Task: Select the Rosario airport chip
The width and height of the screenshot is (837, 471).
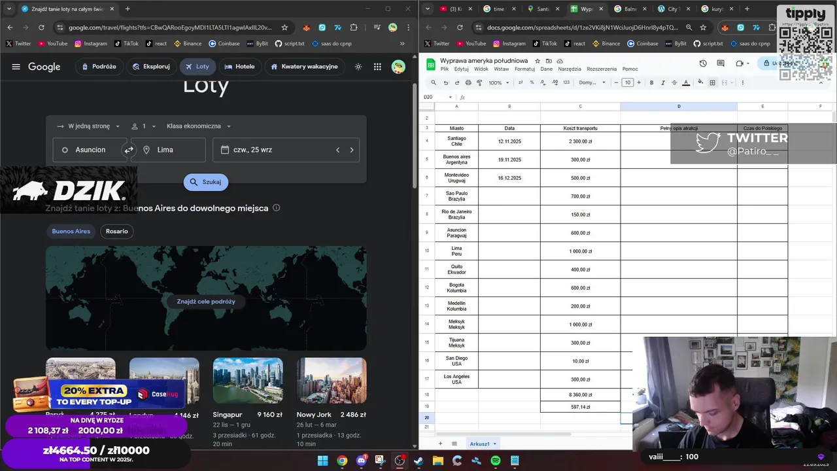Action: (117, 231)
